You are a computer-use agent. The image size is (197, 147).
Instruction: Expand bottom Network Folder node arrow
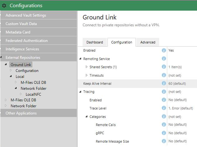(x=6, y=106)
